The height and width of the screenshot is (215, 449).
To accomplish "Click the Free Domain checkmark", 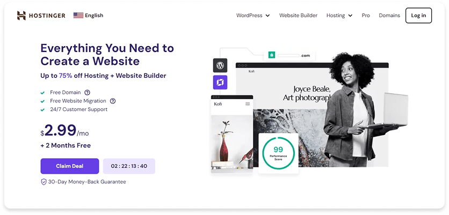I will coord(42,93).
